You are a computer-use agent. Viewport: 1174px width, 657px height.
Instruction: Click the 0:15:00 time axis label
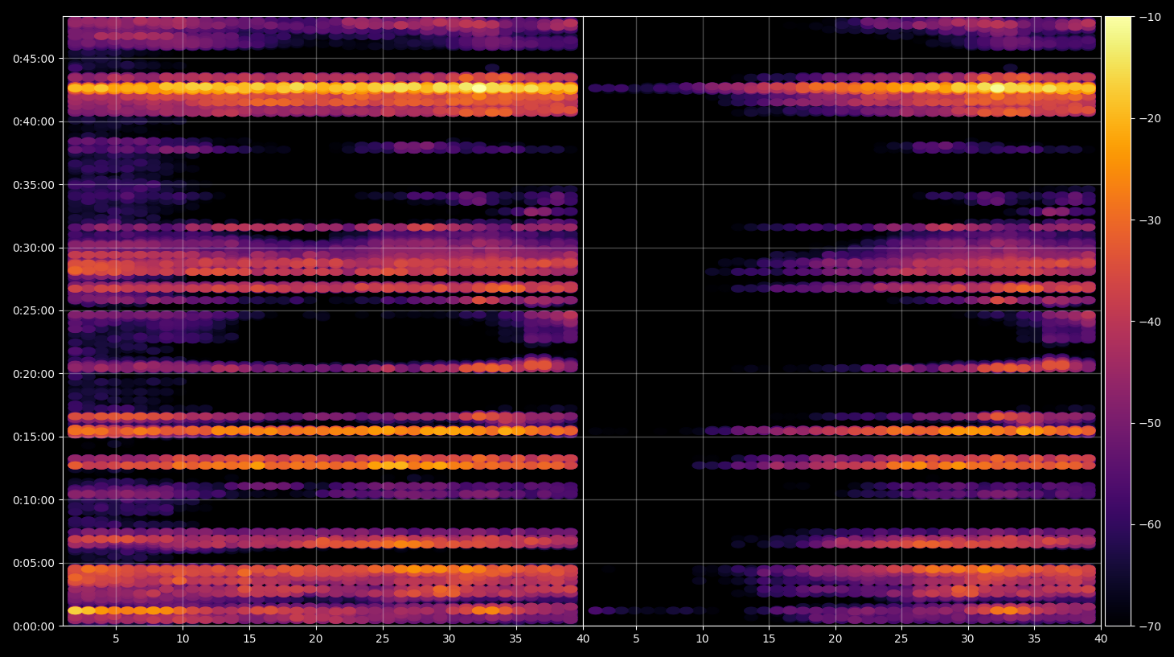[34, 437]
